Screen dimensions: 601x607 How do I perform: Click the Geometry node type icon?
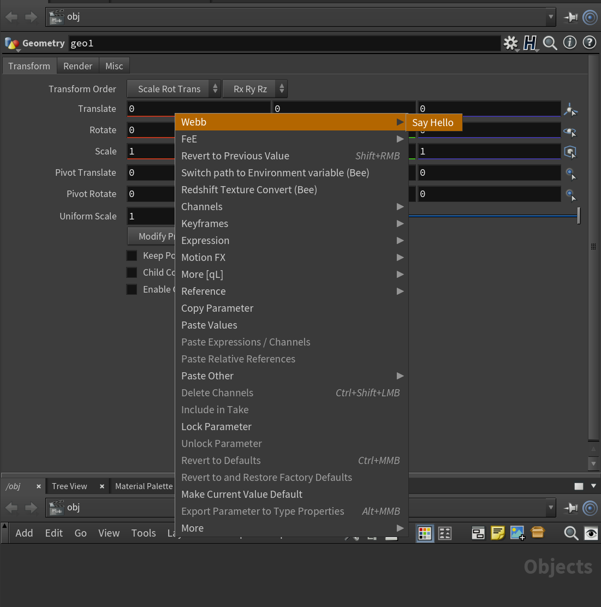[x=11, y=44]
